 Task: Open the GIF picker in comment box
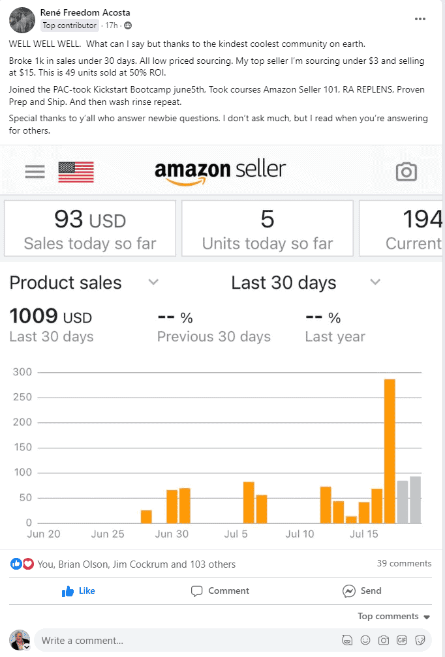402,640
